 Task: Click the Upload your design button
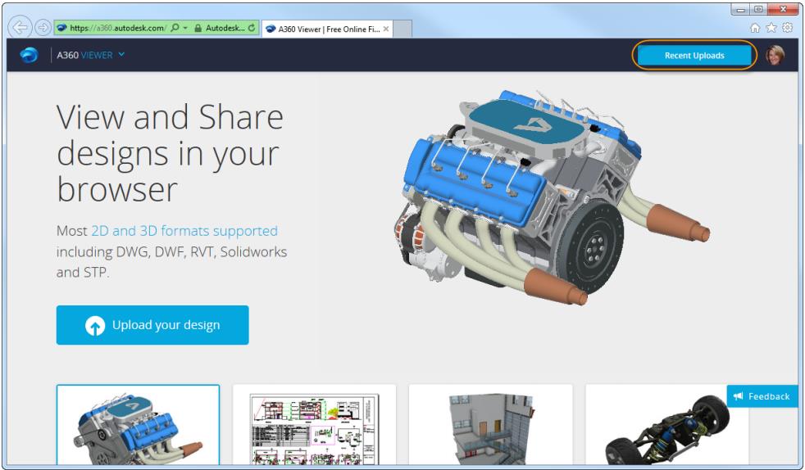coord(152,325)
